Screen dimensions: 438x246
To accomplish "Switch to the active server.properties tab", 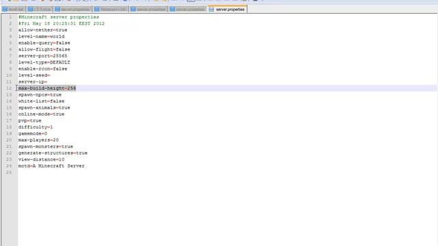I will click(x=227, y=9).
